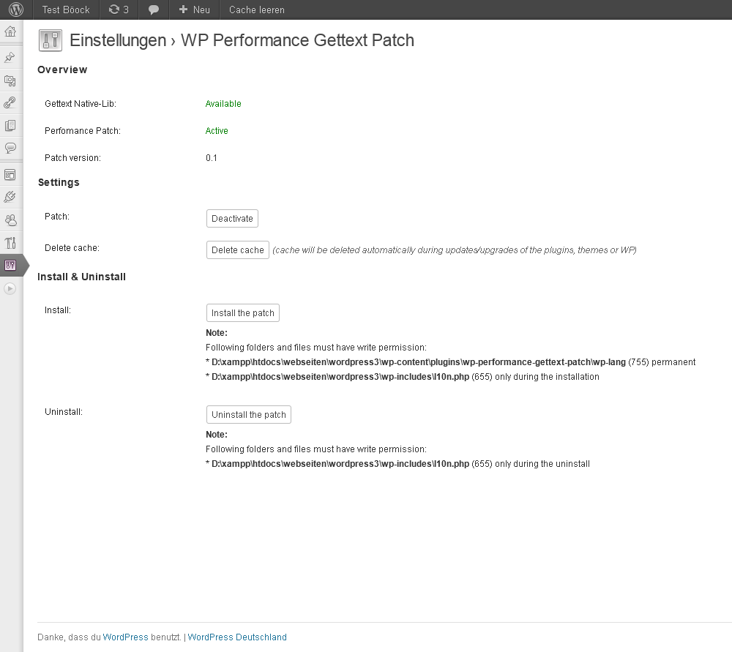Open the Posts pushpin icon in sidebar
This screenshot has width=732, height=652.
(x=10, y=57)
